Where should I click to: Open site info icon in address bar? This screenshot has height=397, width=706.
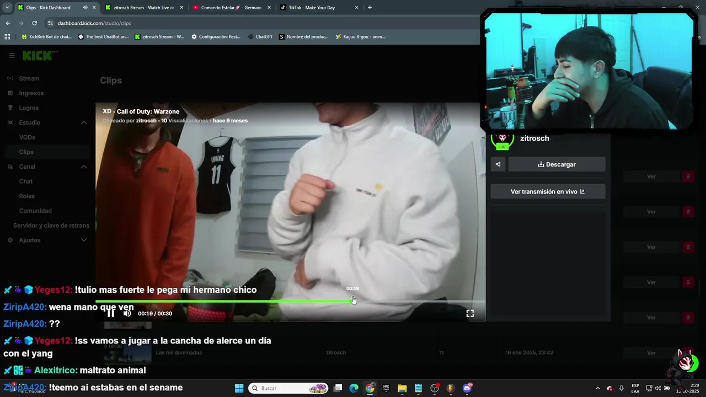click(x=50, y=23)
